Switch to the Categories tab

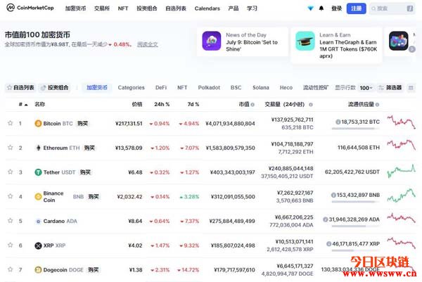[x=132, y=88]
